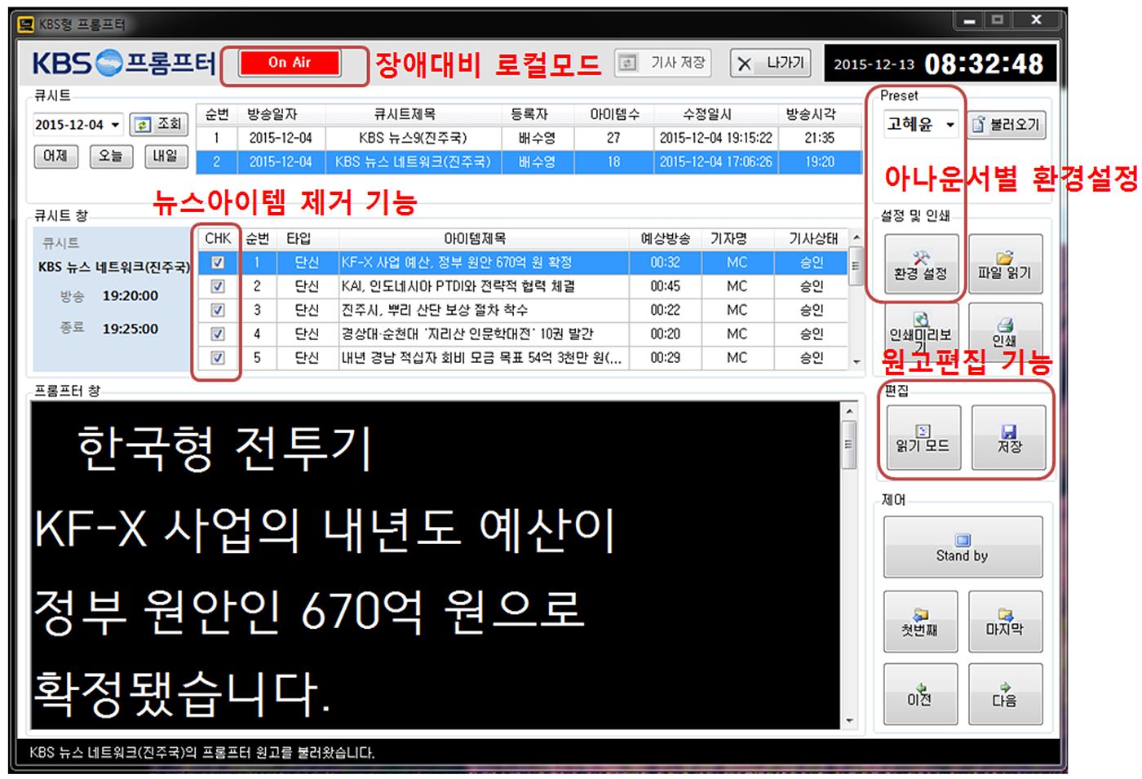Select item KF-X 사업 예산 row
The image size is (1142, 779).
(x=522, y=263)
